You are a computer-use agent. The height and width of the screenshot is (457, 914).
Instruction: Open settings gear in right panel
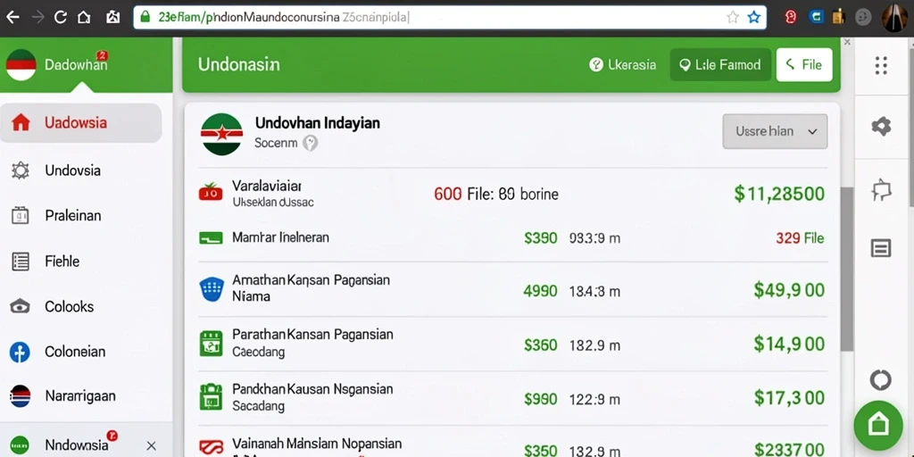click(881, 126)
